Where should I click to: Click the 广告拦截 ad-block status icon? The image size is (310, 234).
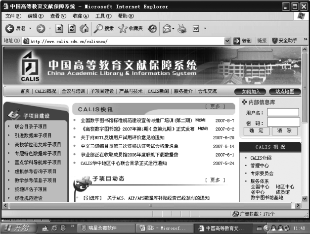point(235,214)
